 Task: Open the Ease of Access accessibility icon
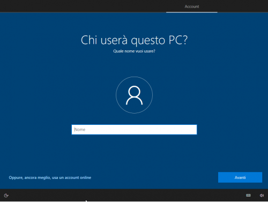[x=6, y=196]
